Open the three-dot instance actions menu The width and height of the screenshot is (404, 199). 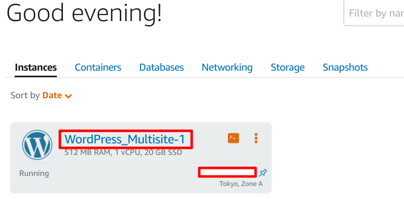point(256,138)
